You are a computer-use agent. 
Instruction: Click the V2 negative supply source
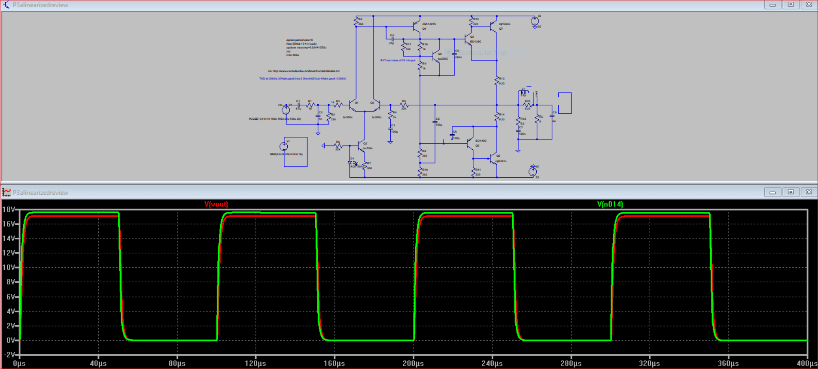(x=533, y=171)
